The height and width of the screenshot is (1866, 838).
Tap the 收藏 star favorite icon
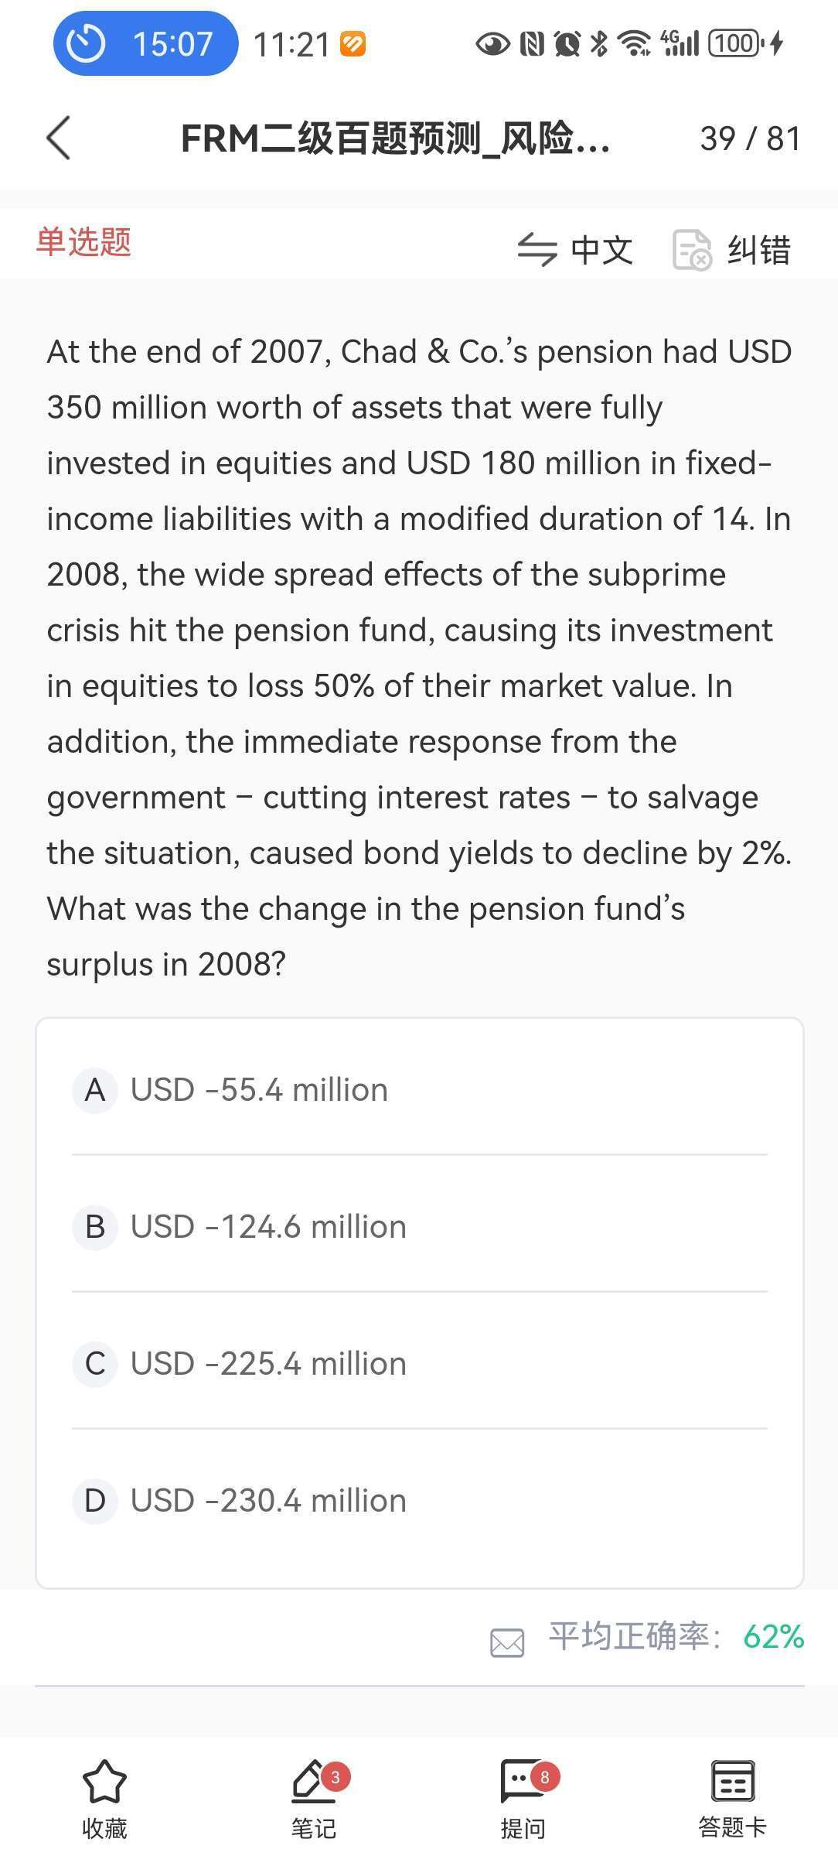click(x=104, y=1782)
